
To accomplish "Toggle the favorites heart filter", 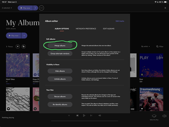I will 18,46.
